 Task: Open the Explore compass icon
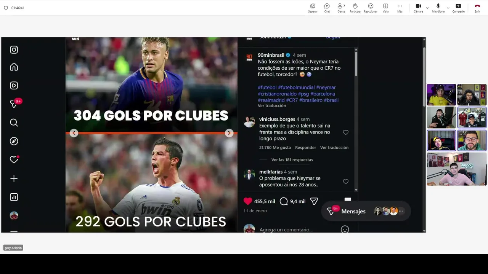[14, 141]
